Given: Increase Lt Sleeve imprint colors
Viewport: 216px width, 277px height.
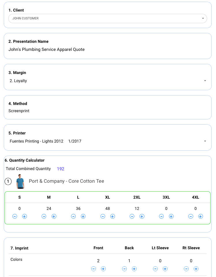Looking at the screenshot, I should click(x=165, y=269).
